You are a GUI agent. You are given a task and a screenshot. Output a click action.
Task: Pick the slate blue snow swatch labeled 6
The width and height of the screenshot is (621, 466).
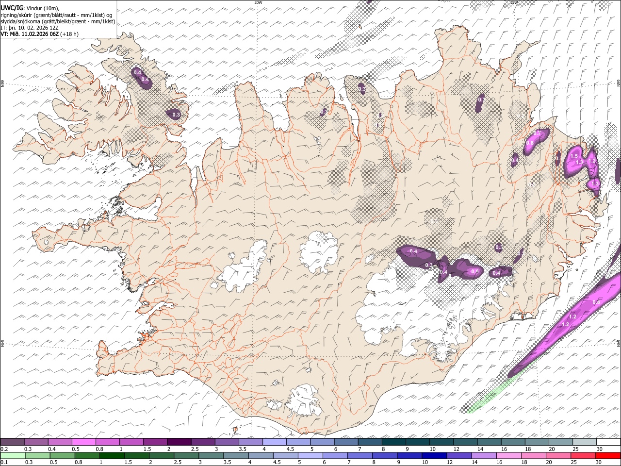point(345,442)
